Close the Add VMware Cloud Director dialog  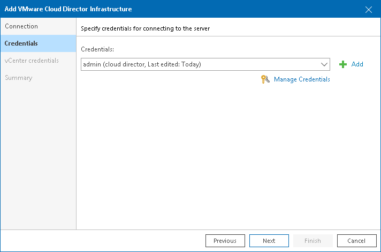pos(368,9)
